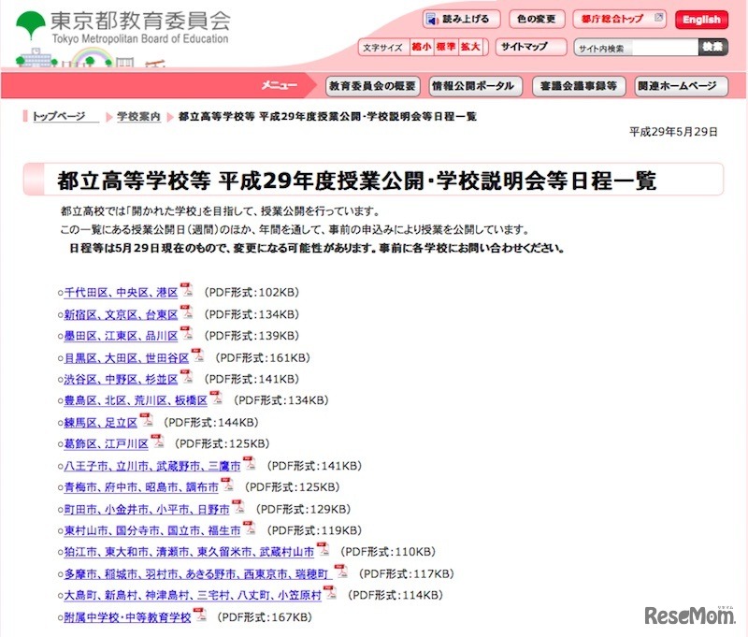
Task: Click the PDF icon beside 練馬区、足立区
Action: (x=146, y=419)
